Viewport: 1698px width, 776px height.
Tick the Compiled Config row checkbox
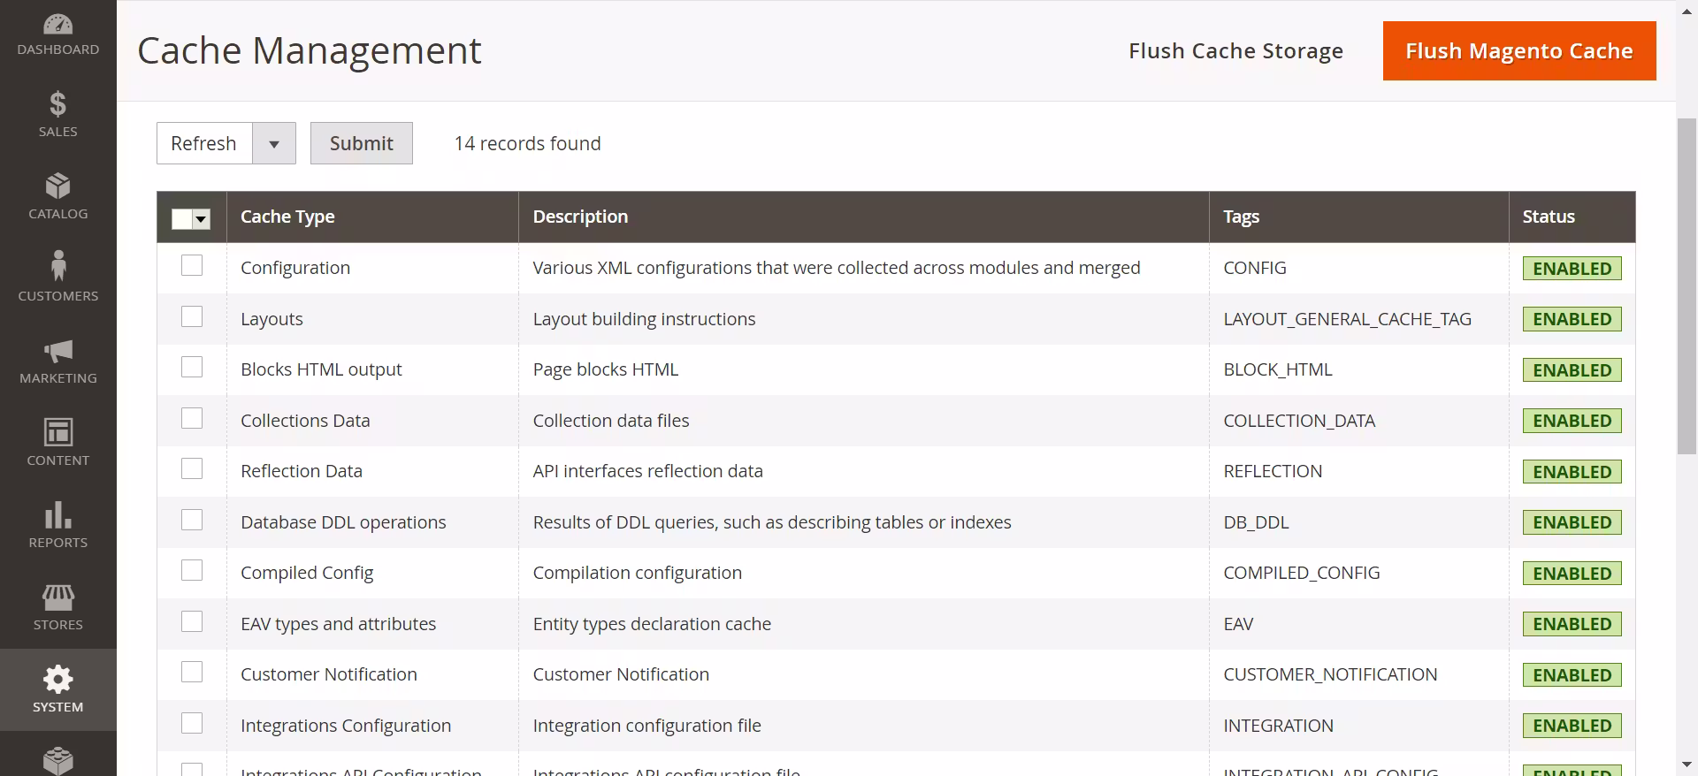(192, 571)
